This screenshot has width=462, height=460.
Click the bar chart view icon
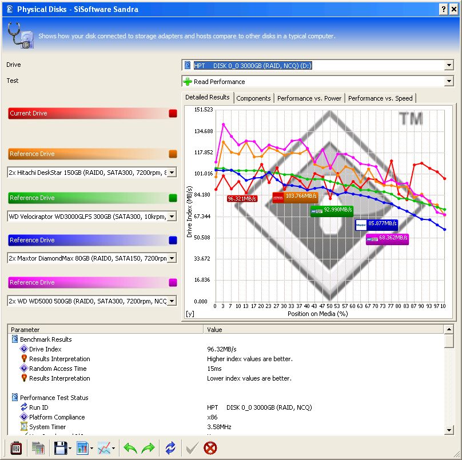pyautogui.click(x=83, y=448)
